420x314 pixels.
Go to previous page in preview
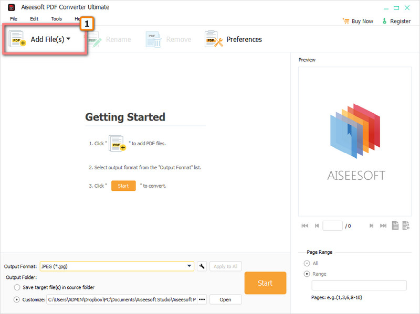point(317,226)
